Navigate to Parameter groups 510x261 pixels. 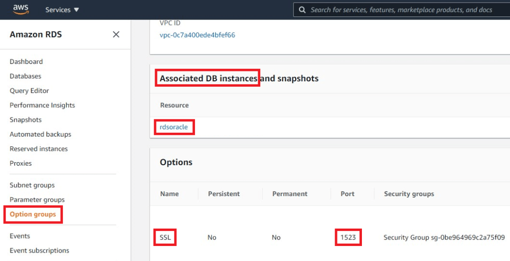click(37, 200)
